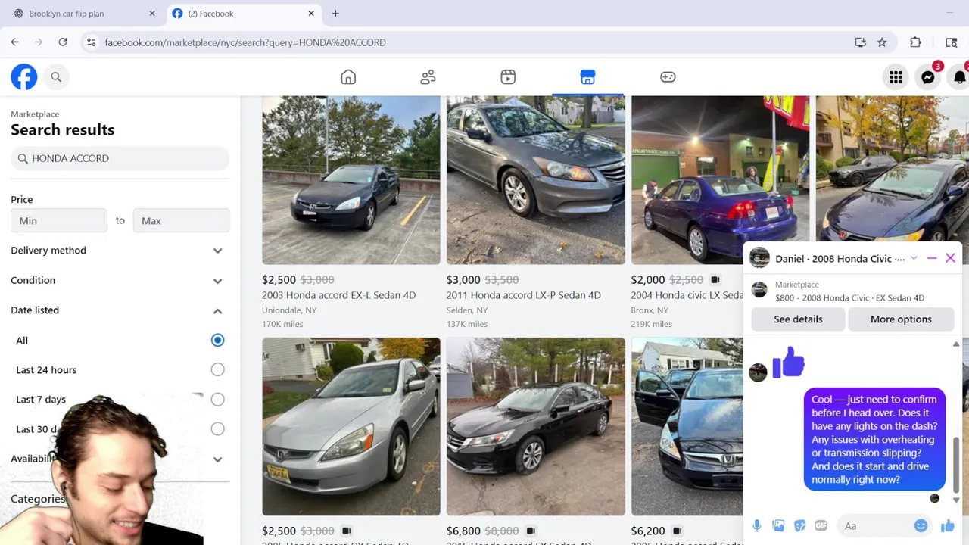Open the Gaming controller icon
This screenshot has width=969, height=545.
tap(668, 76)
